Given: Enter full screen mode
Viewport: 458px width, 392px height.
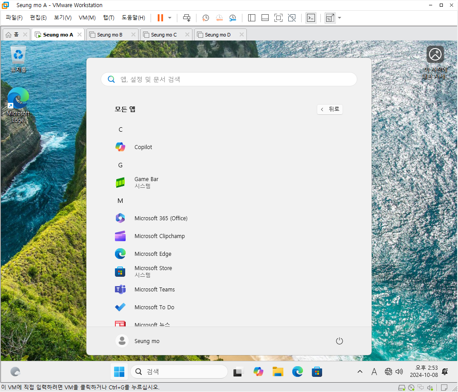Looking at the screenshot, I should pyautogui.click(x=278, y=18).
